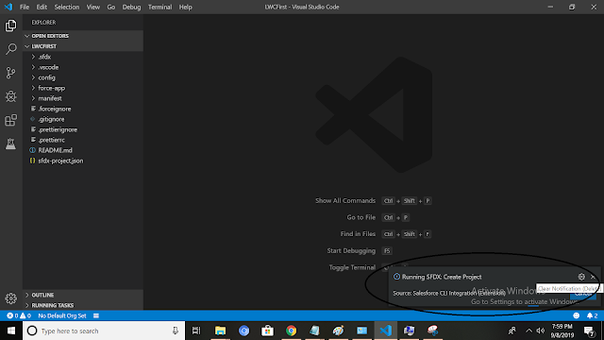The height and width of the screenshot is (340, 604).
Task: Click the feedback smiley in status bar
Action: (x=577, y=315)
